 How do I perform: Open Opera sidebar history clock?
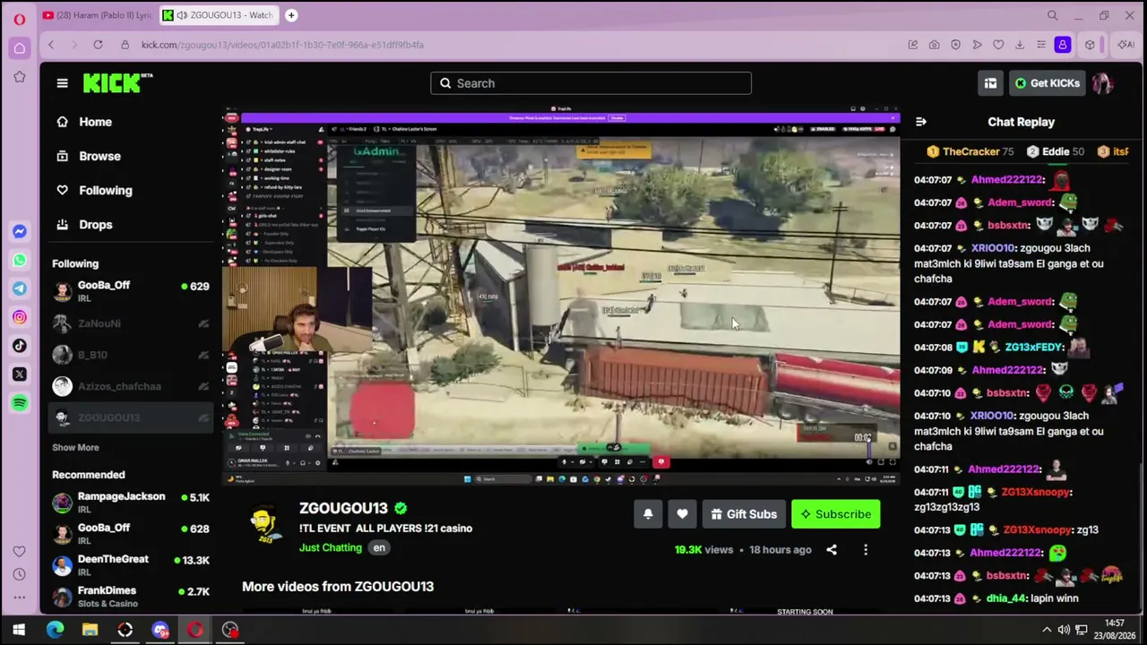[20, 574]
